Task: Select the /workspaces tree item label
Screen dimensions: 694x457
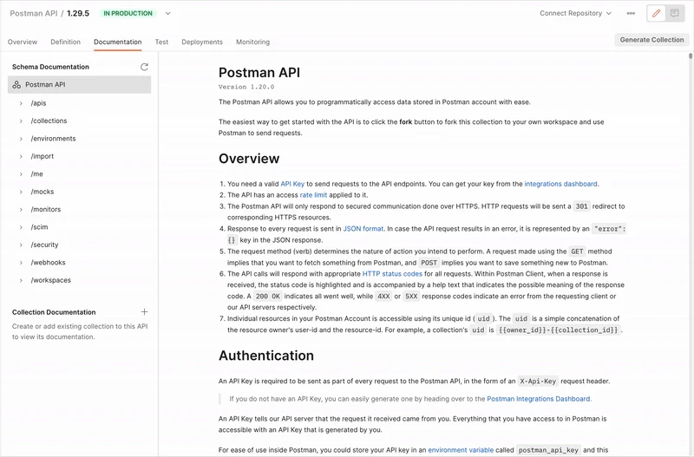Action: pyautogui.click(x=51, y=280)
